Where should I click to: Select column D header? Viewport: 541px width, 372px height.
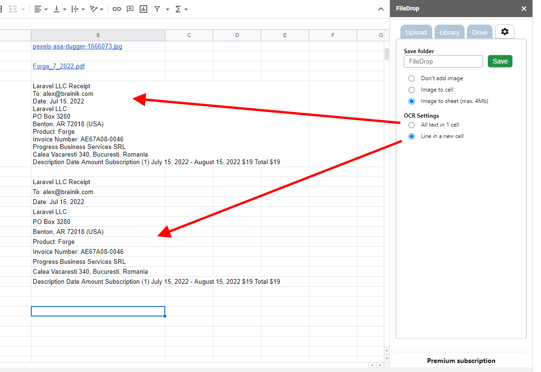(237, 35)
